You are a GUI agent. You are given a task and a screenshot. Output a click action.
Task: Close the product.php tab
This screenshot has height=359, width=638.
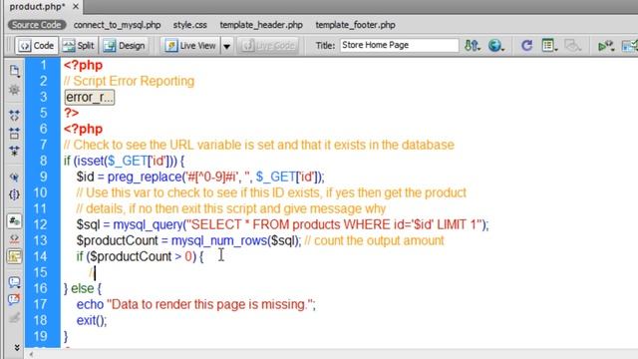coord(76,7)
